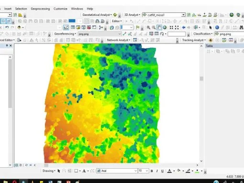Open the Catalog window icon
Viewport: 244px width, 183px height.
pos(78,27)
